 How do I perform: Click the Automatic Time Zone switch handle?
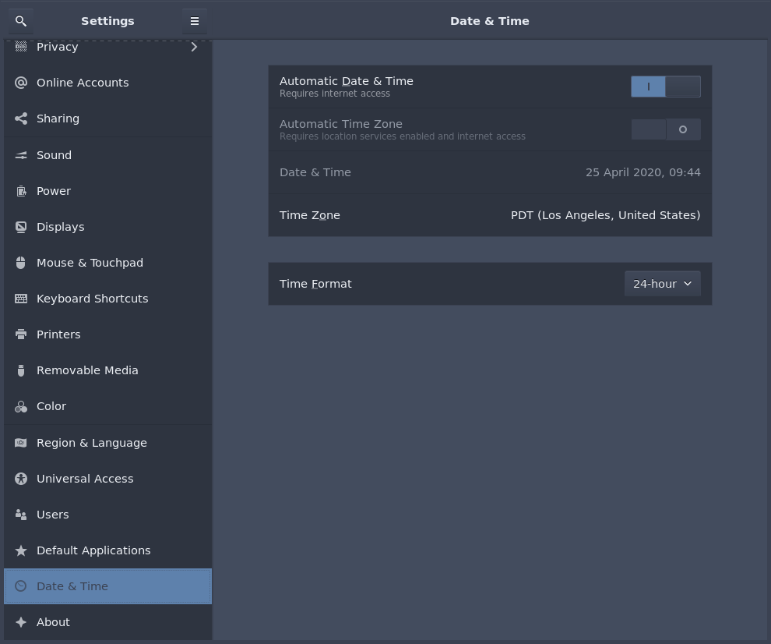coord(683,129)
